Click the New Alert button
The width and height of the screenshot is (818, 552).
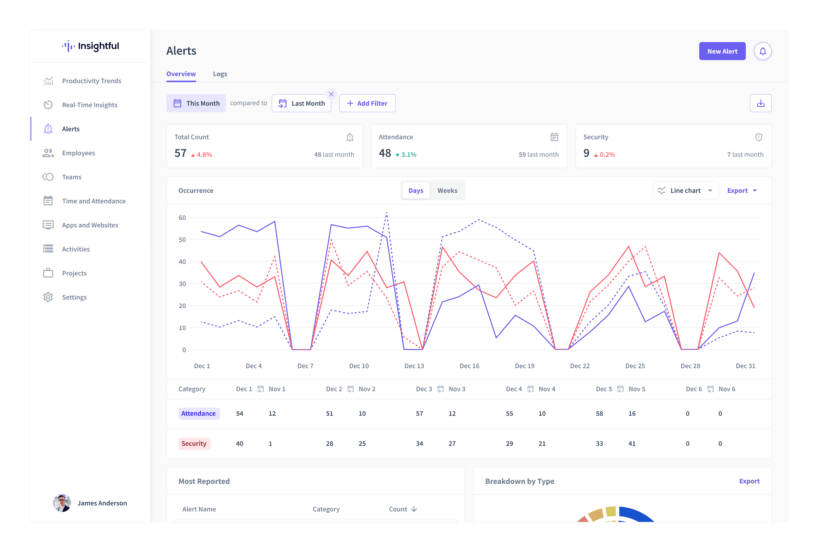(722, 51)
